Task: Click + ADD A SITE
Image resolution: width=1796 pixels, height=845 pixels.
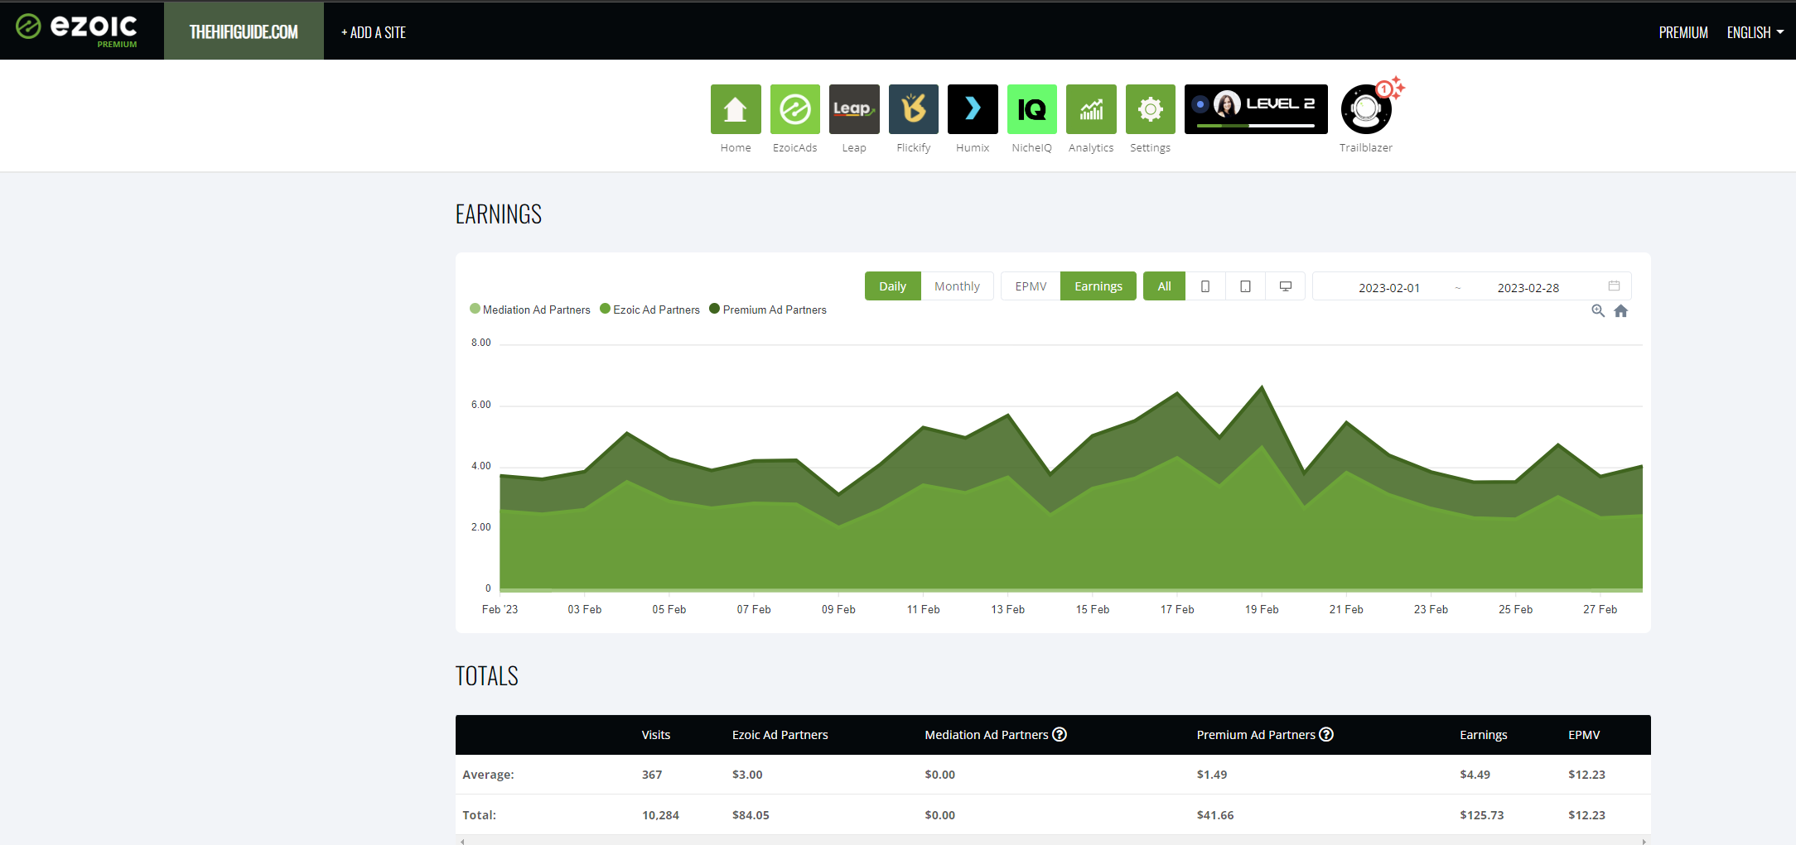Action: (374, 32)
